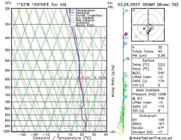The image size is (181, 140).
Task: Click the hodograph center crosshair
Action: tap(148, 25)
